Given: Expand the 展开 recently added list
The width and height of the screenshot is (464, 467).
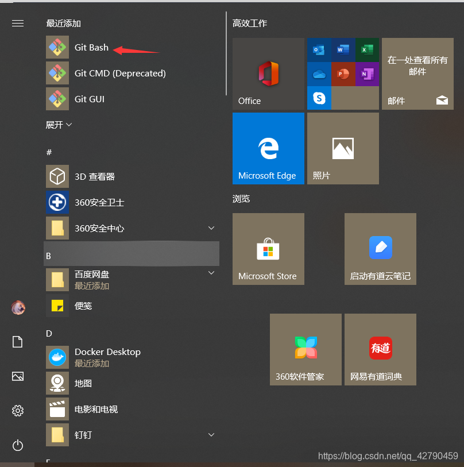Looking at the screenshot, I should [59, 125].
